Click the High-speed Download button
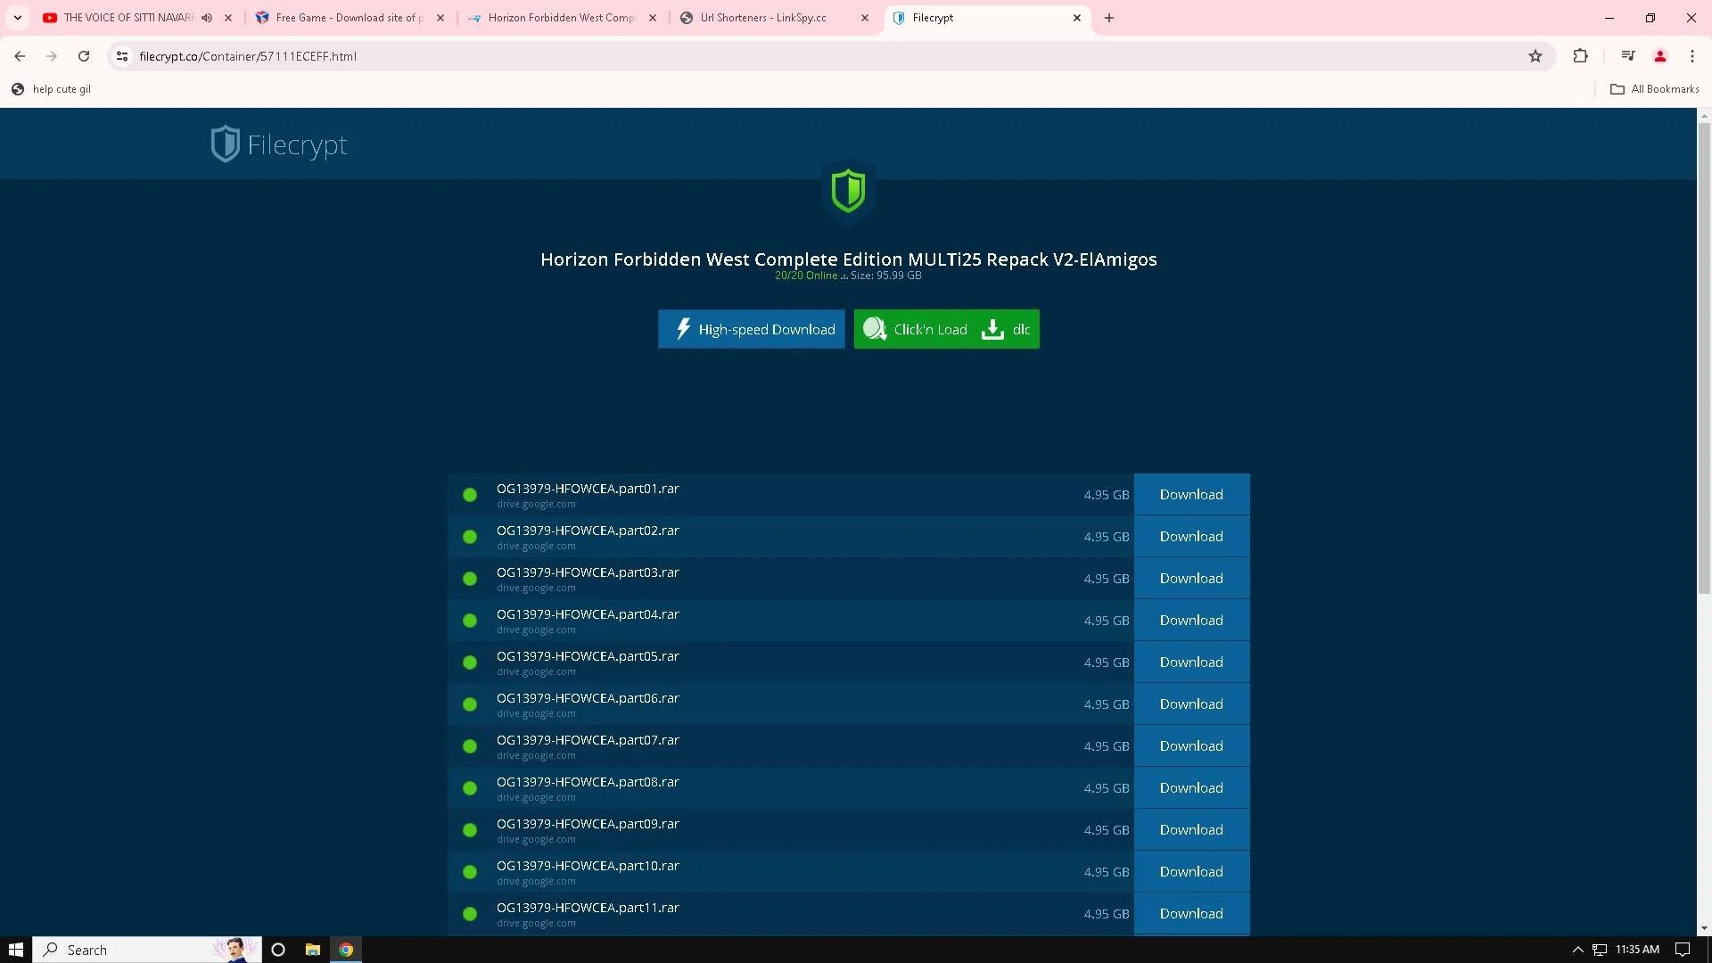This screenshot has height=963, width=1712. (751, 329)
